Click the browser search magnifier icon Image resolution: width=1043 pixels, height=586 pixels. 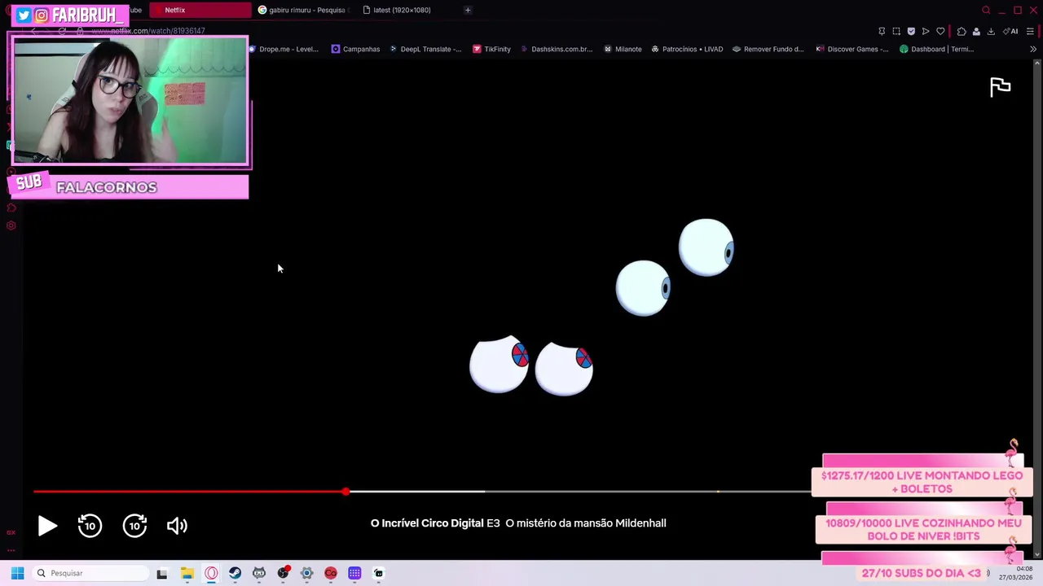pos(986,10)
